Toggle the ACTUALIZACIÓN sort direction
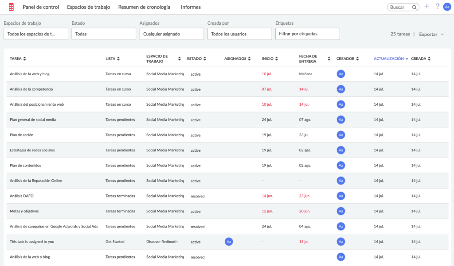The height and width of the screenshot is (266, 454). pyautogui.click(x=407, y=58)
